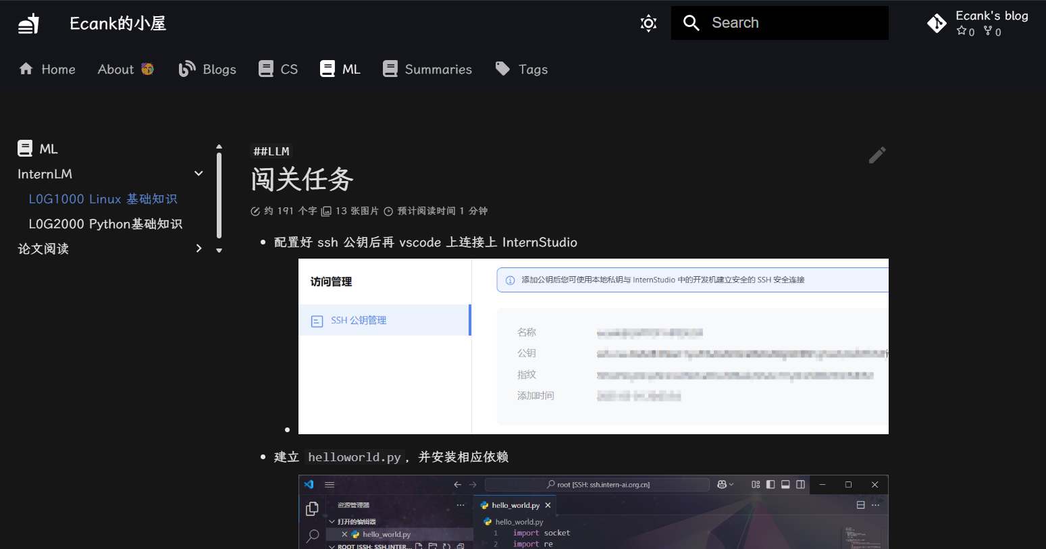
Task: Click the word count icon near 约 191 个字
Action: (255, 211)
